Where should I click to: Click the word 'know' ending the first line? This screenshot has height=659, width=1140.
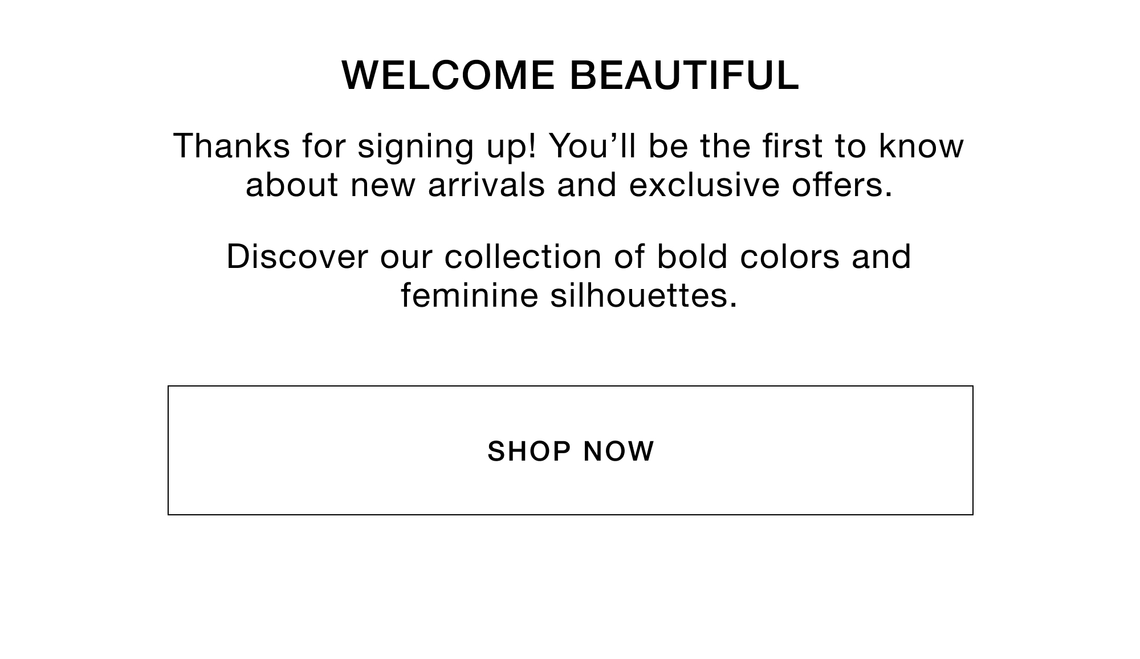(922, 146)
